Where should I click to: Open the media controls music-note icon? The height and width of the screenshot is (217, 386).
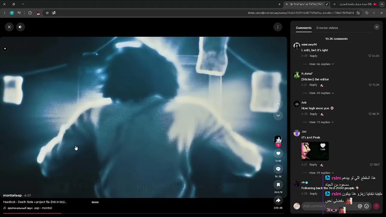19,13
